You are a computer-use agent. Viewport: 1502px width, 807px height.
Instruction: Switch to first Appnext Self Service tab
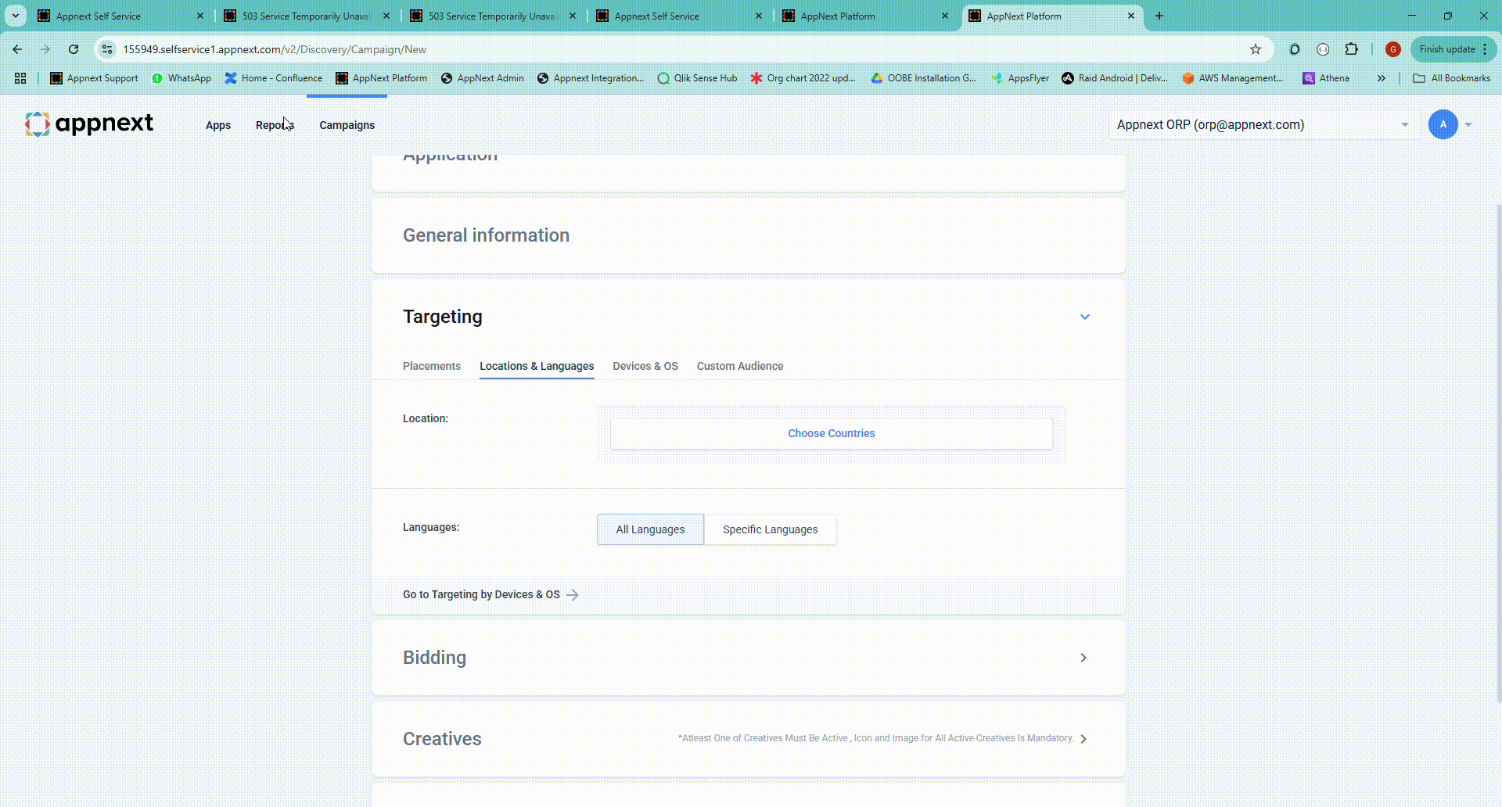[120, 16]
